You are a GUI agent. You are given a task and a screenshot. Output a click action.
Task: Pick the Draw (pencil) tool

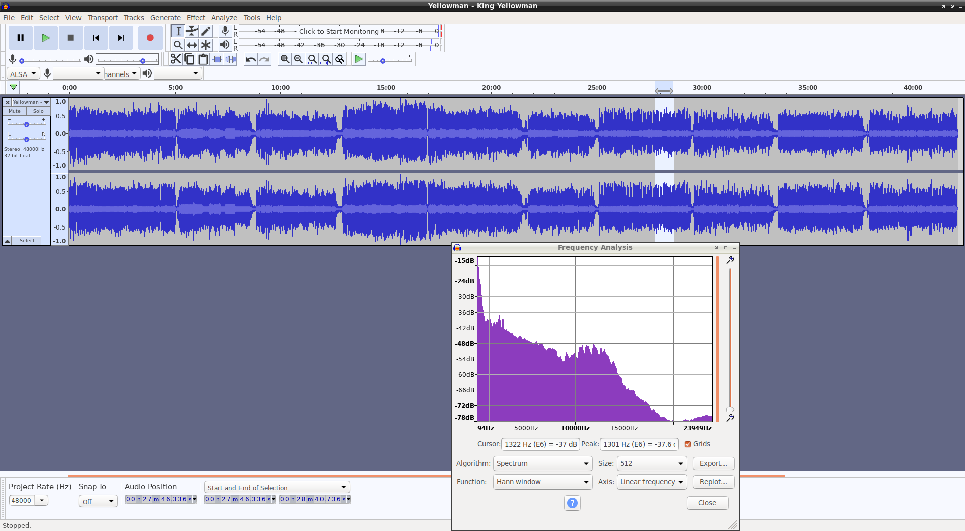[206, 31]
